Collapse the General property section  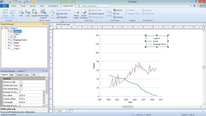coord(2,79)
